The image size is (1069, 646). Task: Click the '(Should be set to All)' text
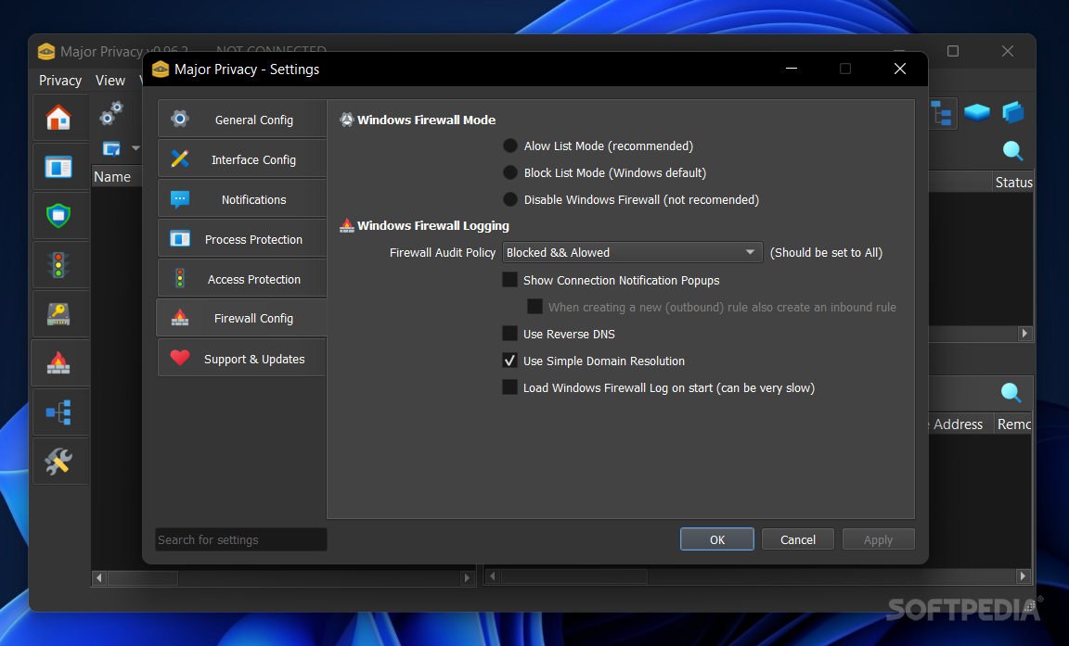click(x=826, y=252)
